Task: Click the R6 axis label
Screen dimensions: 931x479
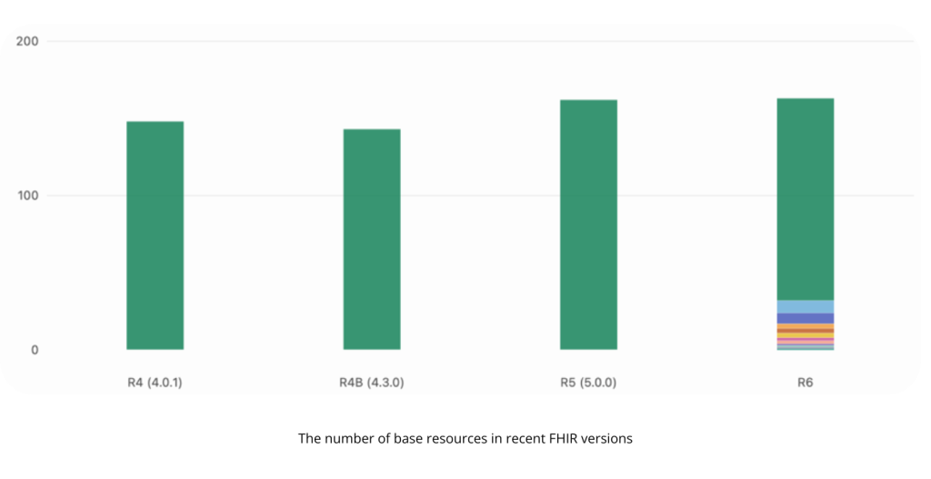Action: click(x=806, y=383)
